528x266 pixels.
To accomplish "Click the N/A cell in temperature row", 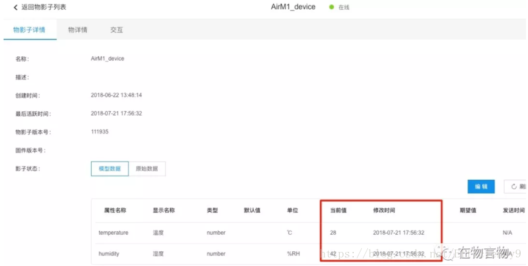I will tap(507, 232).
